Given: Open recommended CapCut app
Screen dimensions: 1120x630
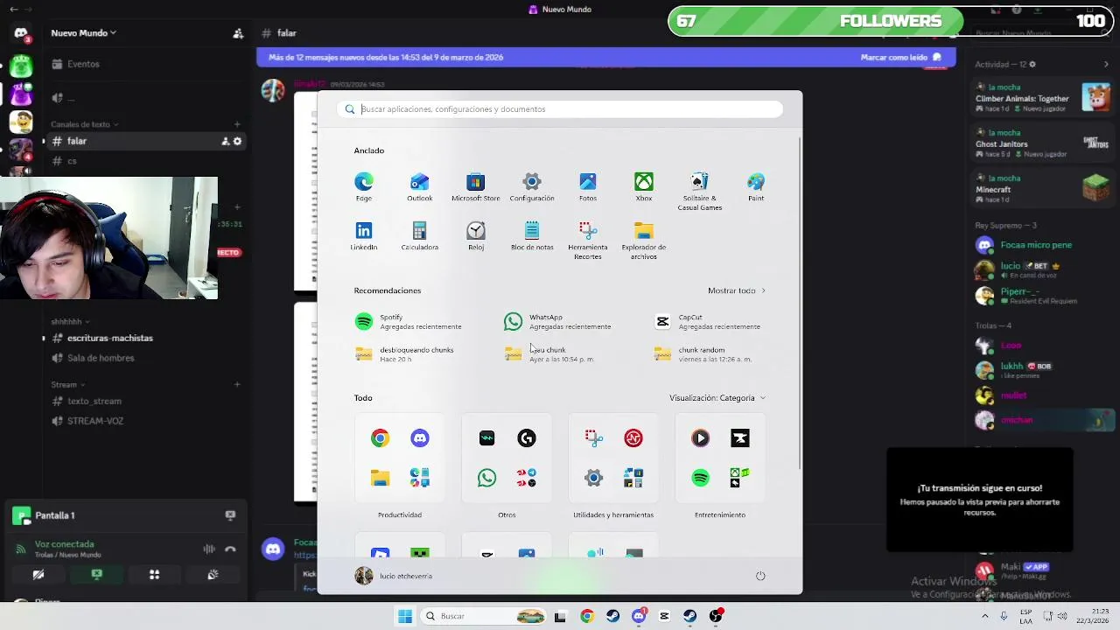Looking at the screenshot, I should click(707, 322).
